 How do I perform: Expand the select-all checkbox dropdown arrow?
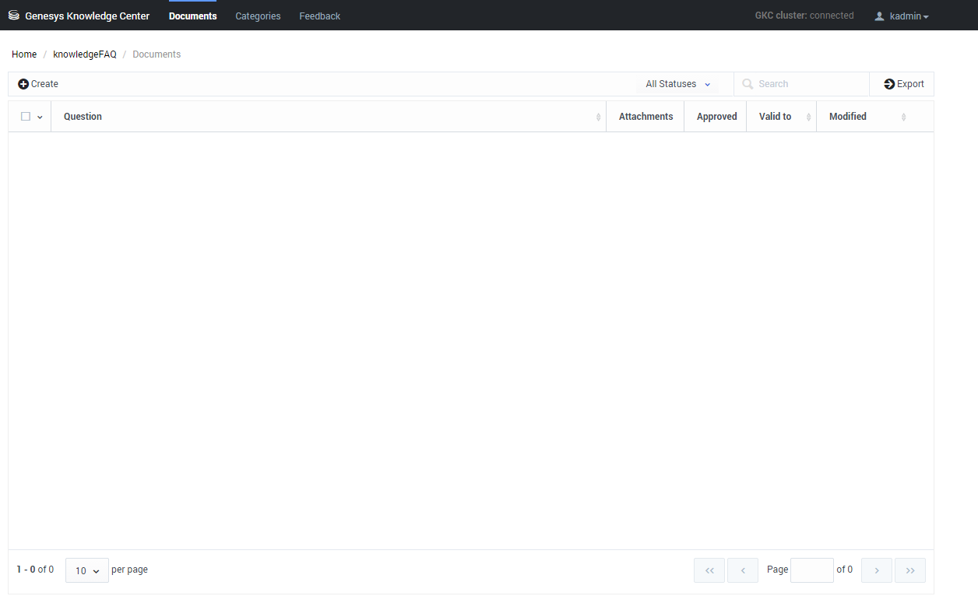(40, 117)
